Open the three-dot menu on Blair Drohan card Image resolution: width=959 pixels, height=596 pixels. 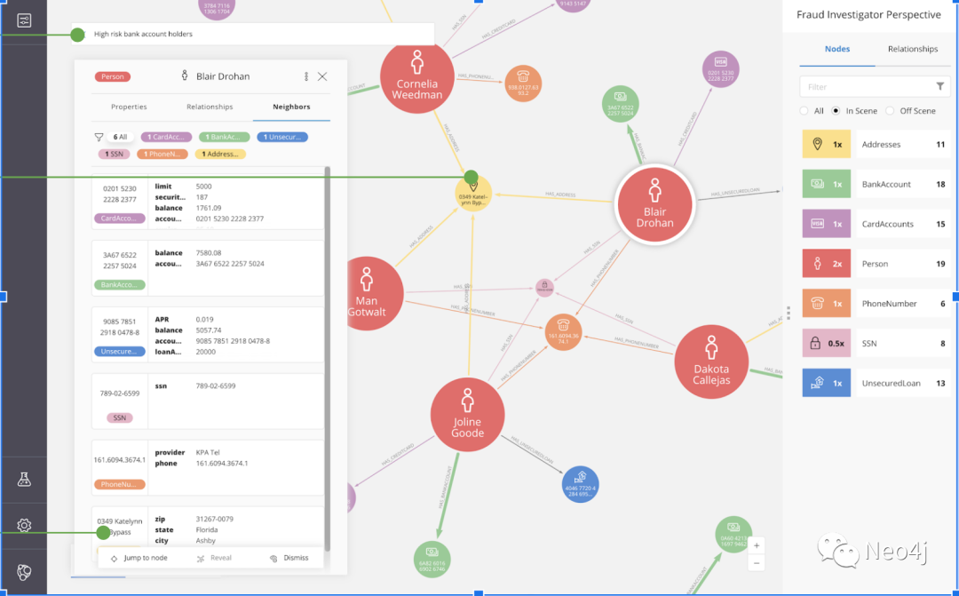coord(305,76)
